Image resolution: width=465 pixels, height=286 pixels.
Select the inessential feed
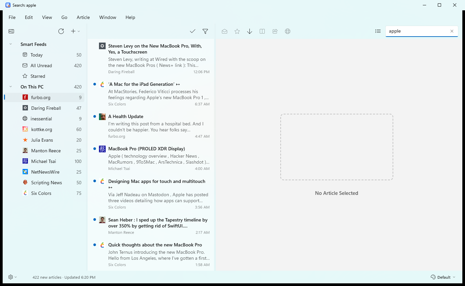tap(44, 119)
